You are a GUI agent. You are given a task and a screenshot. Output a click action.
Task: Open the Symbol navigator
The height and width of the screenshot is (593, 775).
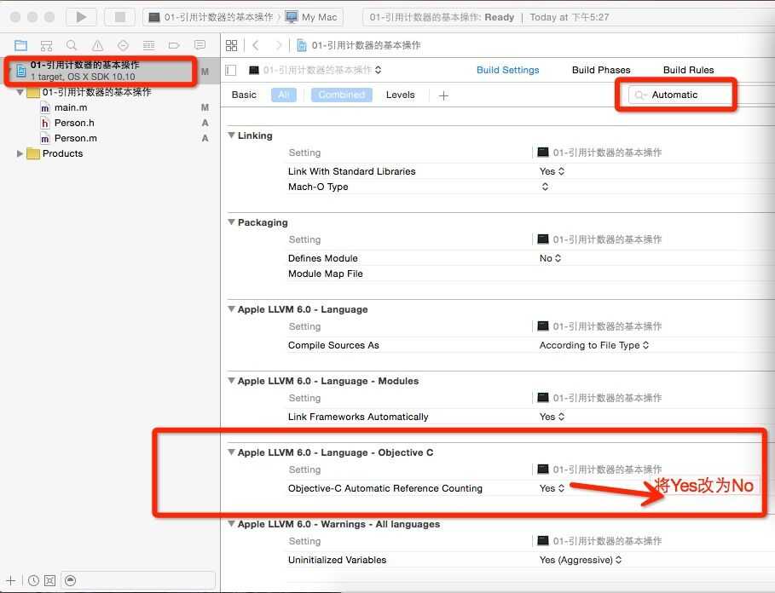(46, 45)
